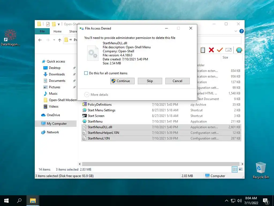Select Desktop in navigation pane
The width and height of the screenshot is (274, 206).
pos(52,68)
